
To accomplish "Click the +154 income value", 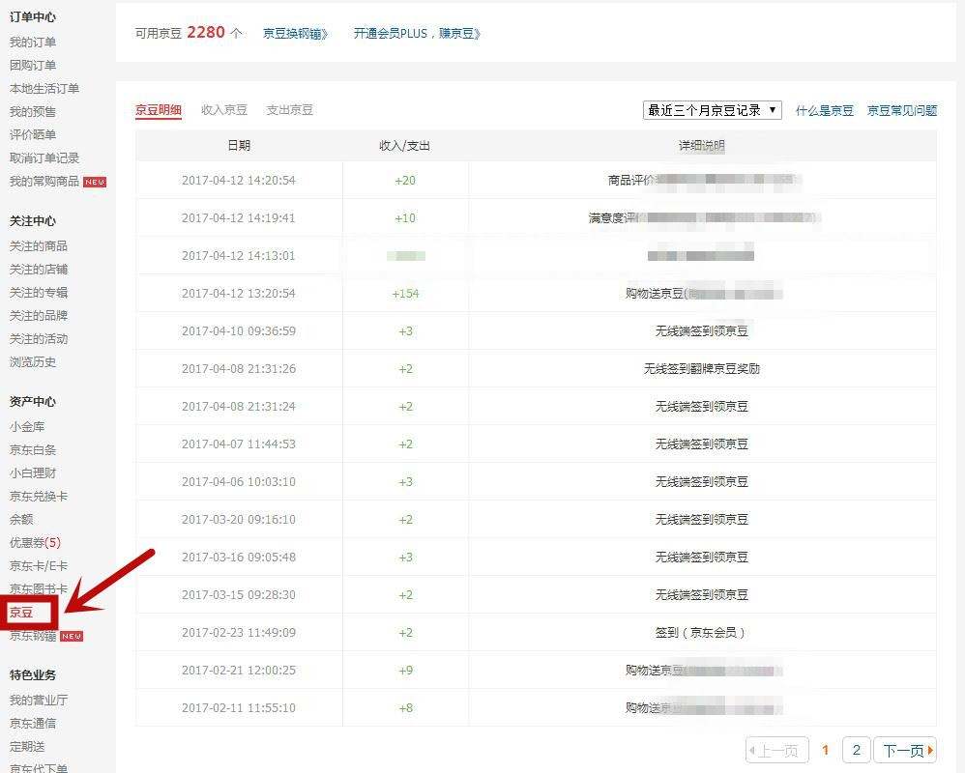I will pyautogui.click(x=405, y=294).
